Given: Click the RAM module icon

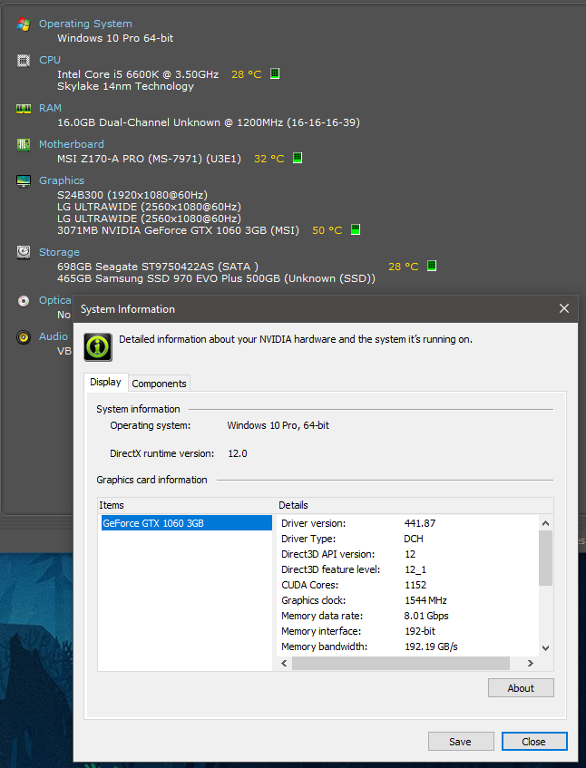Looking at the screenshot, I should tap(23, 108).
